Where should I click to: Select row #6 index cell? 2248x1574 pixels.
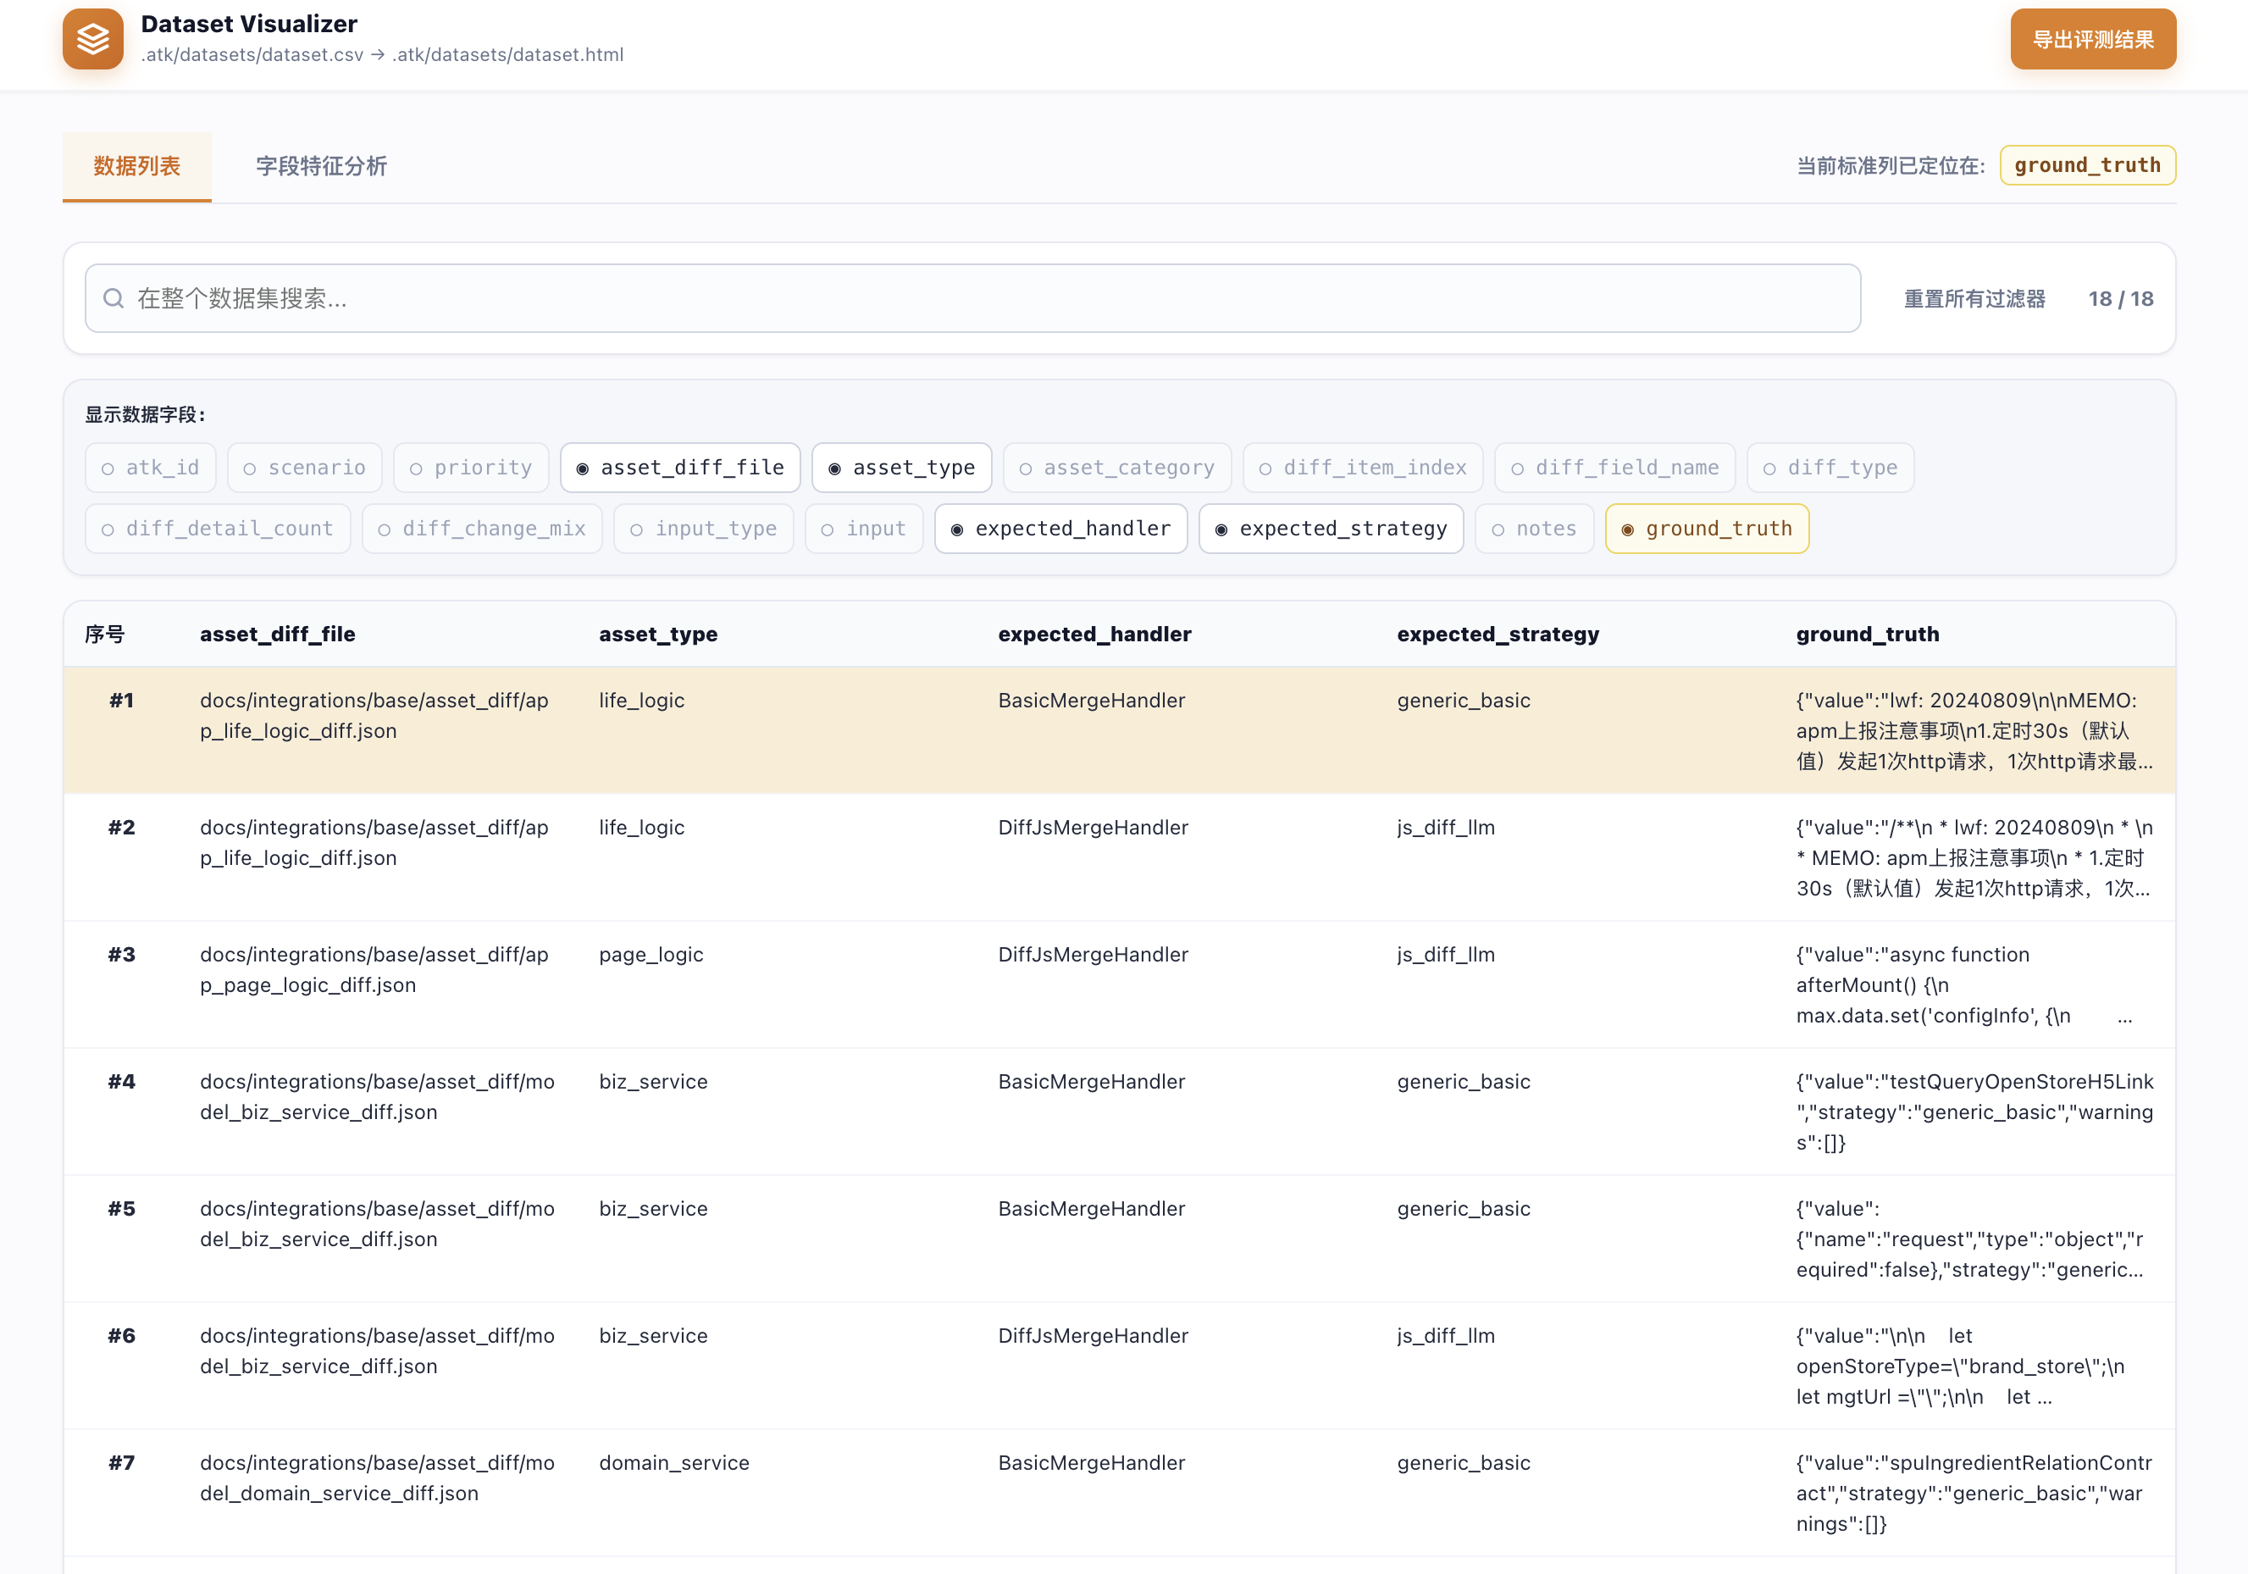click(121, 1336)
